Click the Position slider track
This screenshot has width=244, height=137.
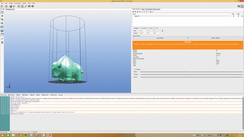191,72
